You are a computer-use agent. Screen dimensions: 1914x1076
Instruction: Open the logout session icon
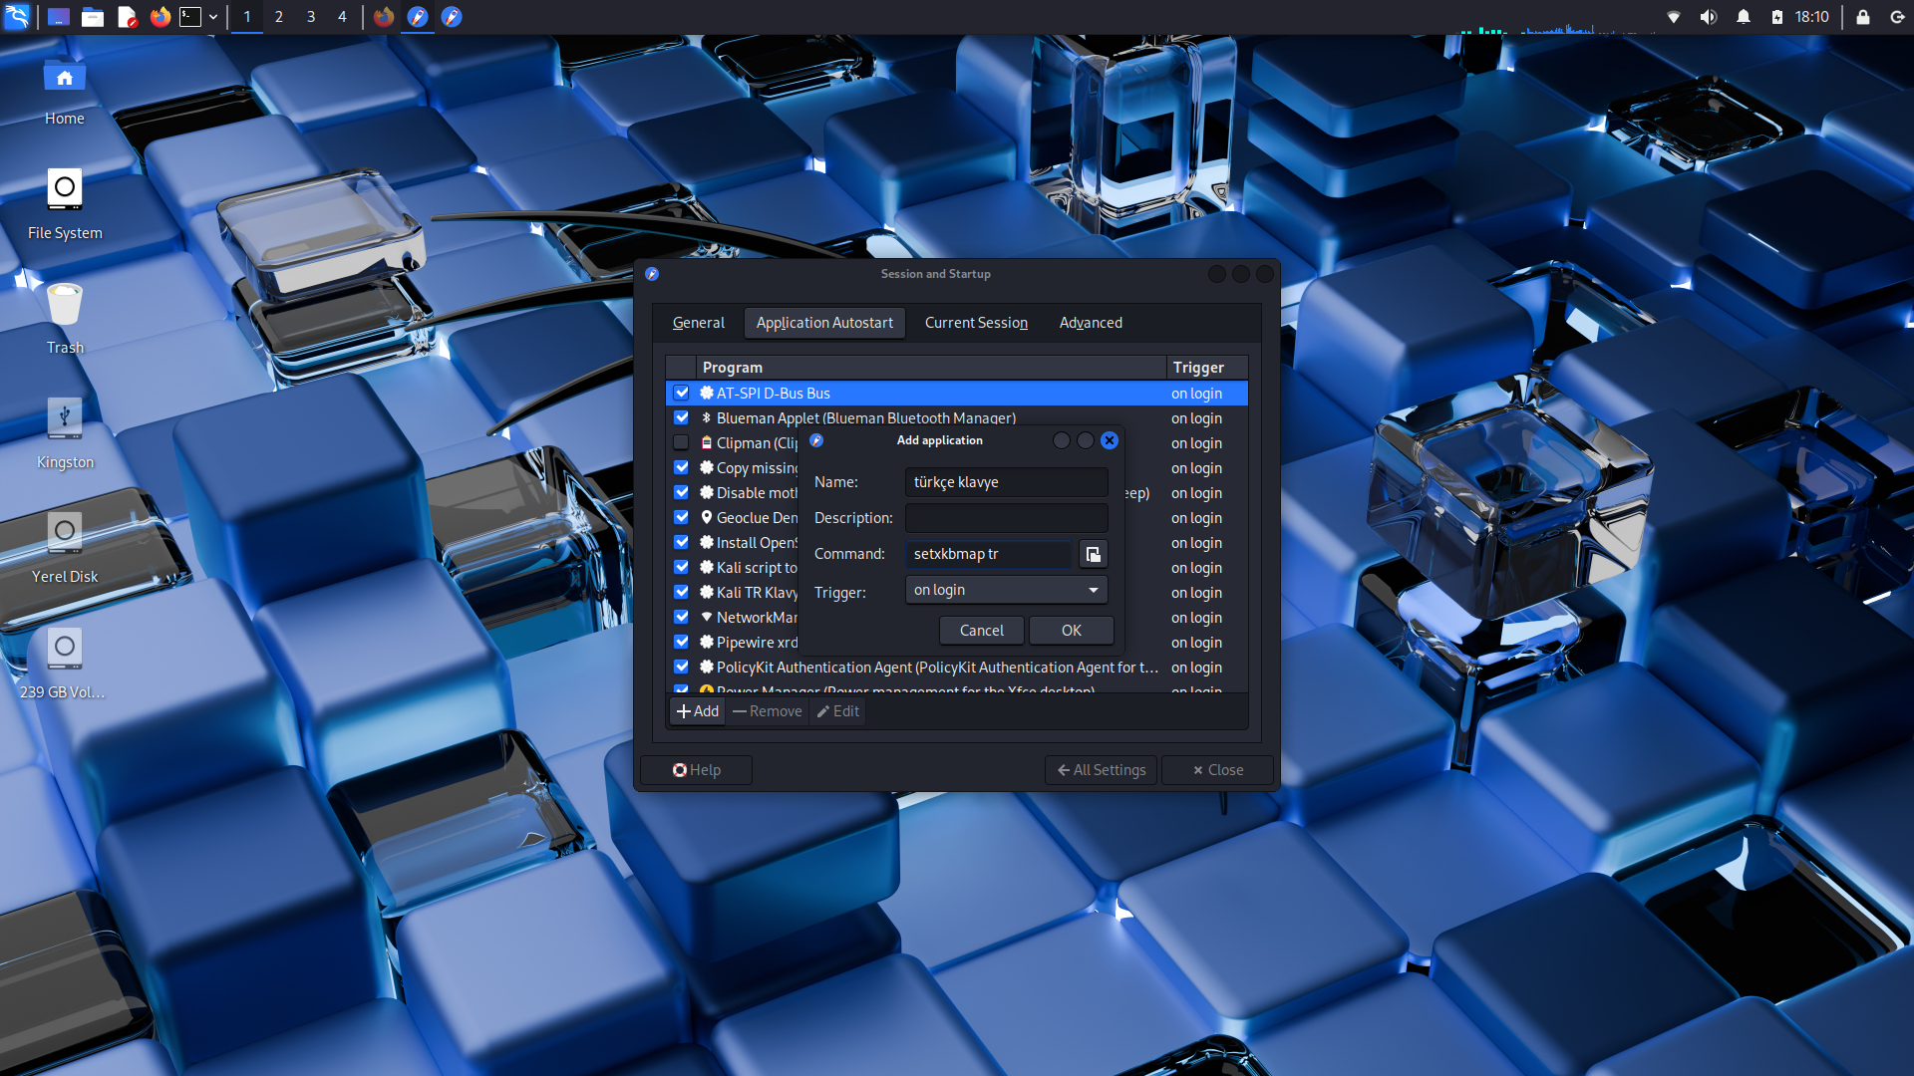(x=1897, y=17)
